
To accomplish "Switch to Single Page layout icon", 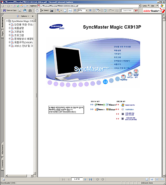I will (147, 179).
